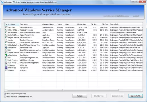Select the 'DATA BECKER Update Ser...' description cell

30,42
